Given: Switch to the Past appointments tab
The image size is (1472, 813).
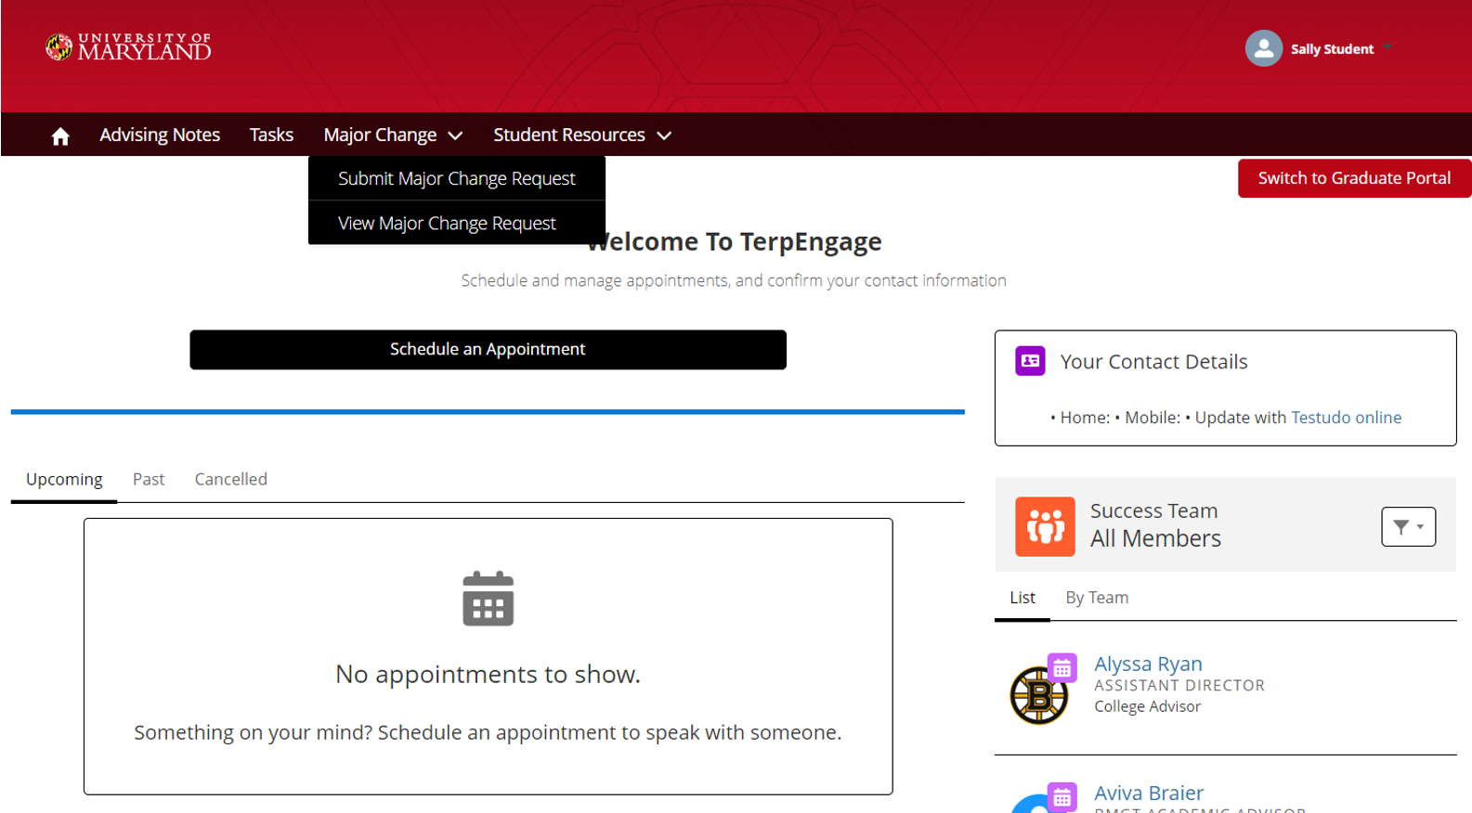Looking at the screenshot, I should point(149,480).
